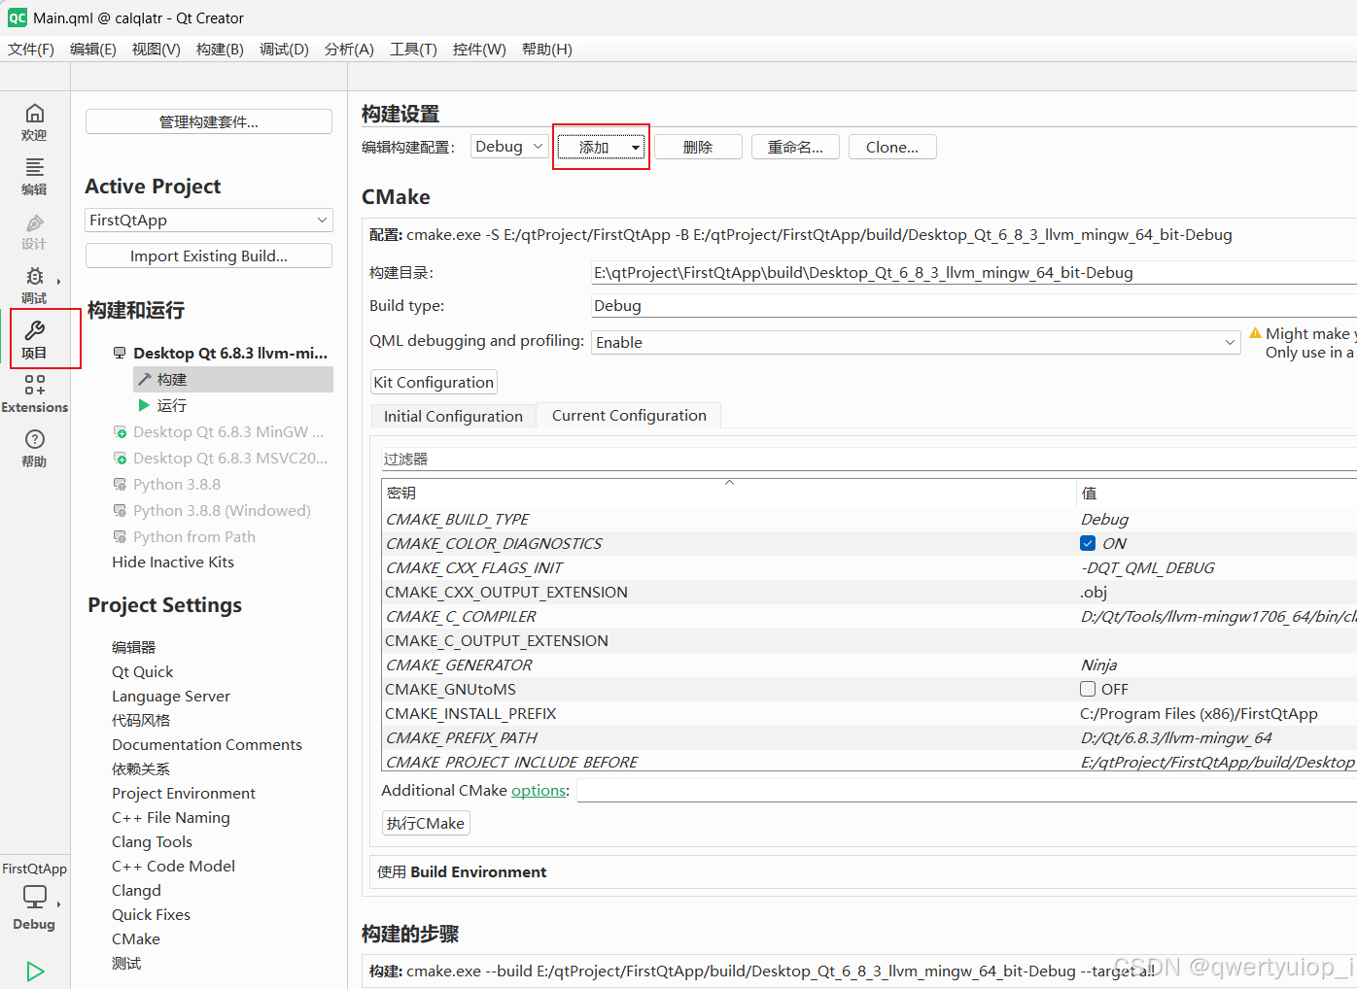The width and height of the screenshot is (1357, 989).
Task: Click the 管理构建套件... button
Action: pos(209,121)
